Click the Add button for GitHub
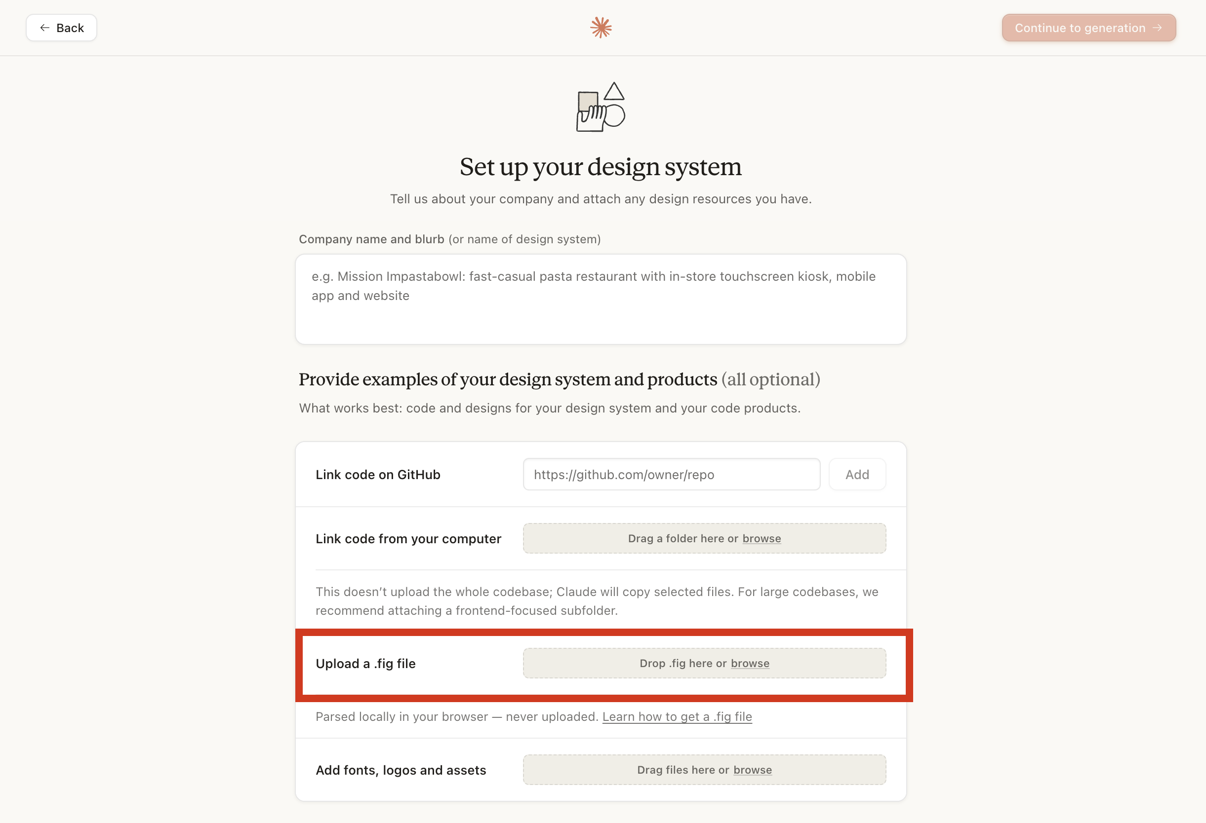 [x=857, y=475]
